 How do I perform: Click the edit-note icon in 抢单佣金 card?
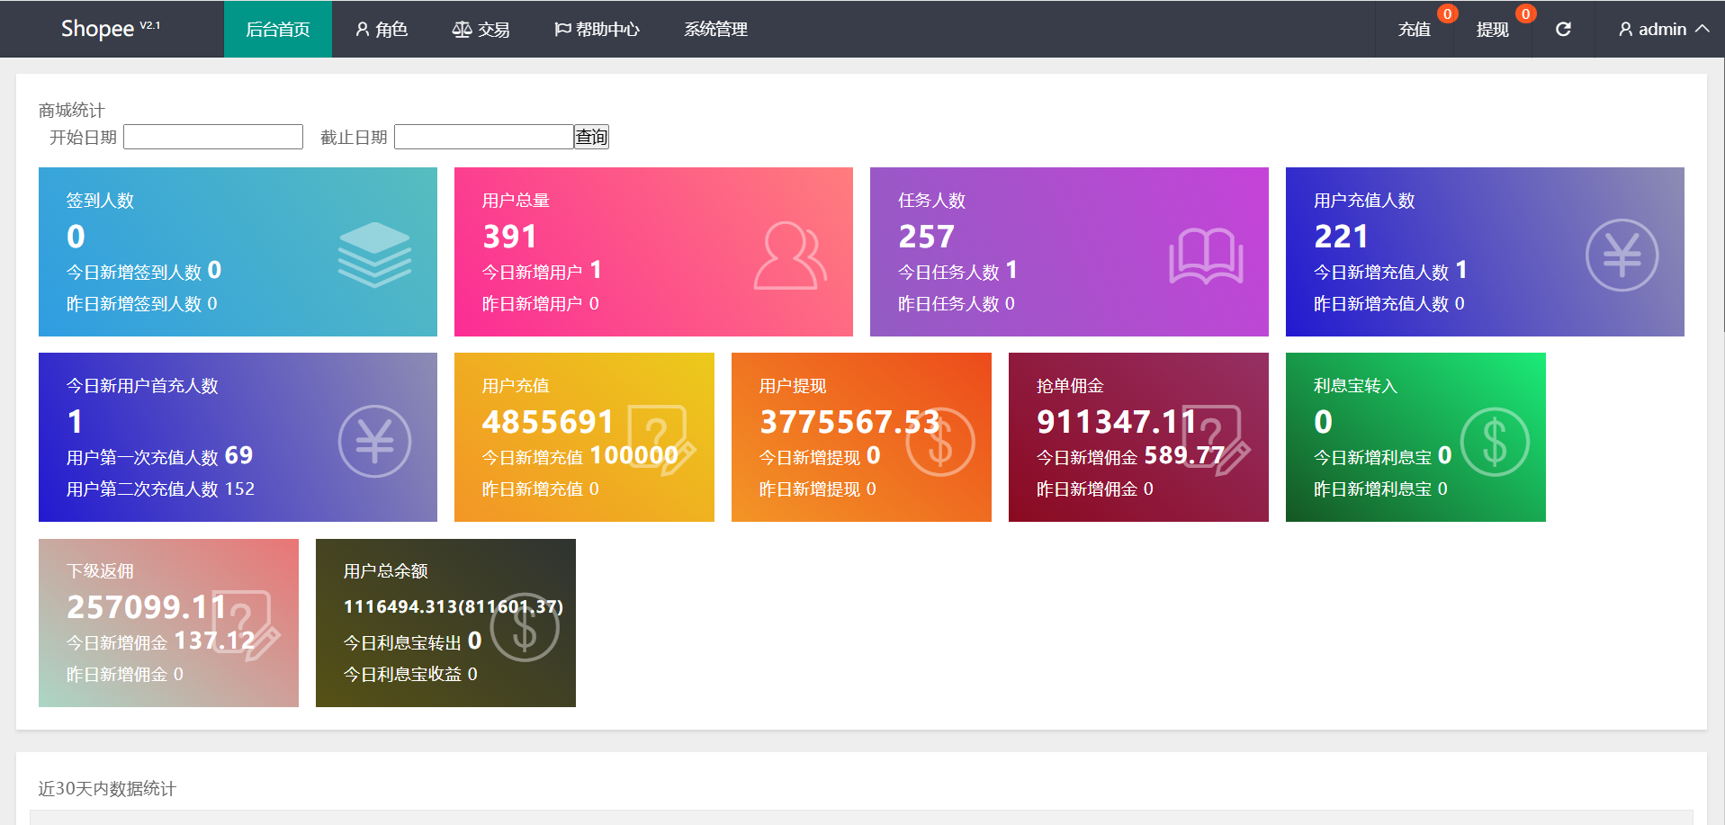click(x=1216, y=441)
